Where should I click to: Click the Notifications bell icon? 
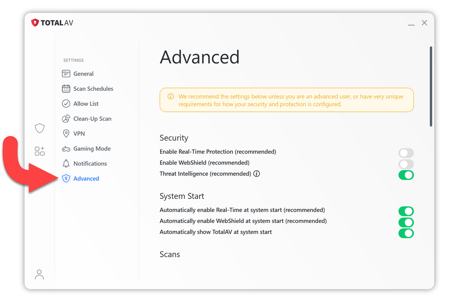[x=66, y=164]
